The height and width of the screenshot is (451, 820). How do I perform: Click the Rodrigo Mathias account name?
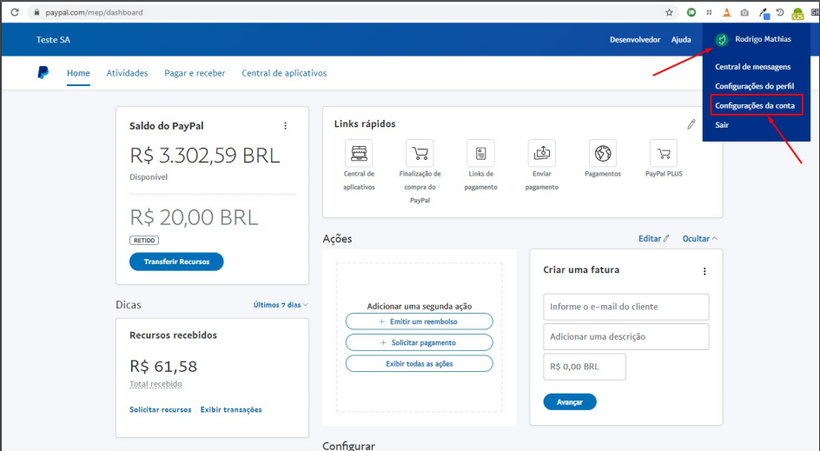763,39
